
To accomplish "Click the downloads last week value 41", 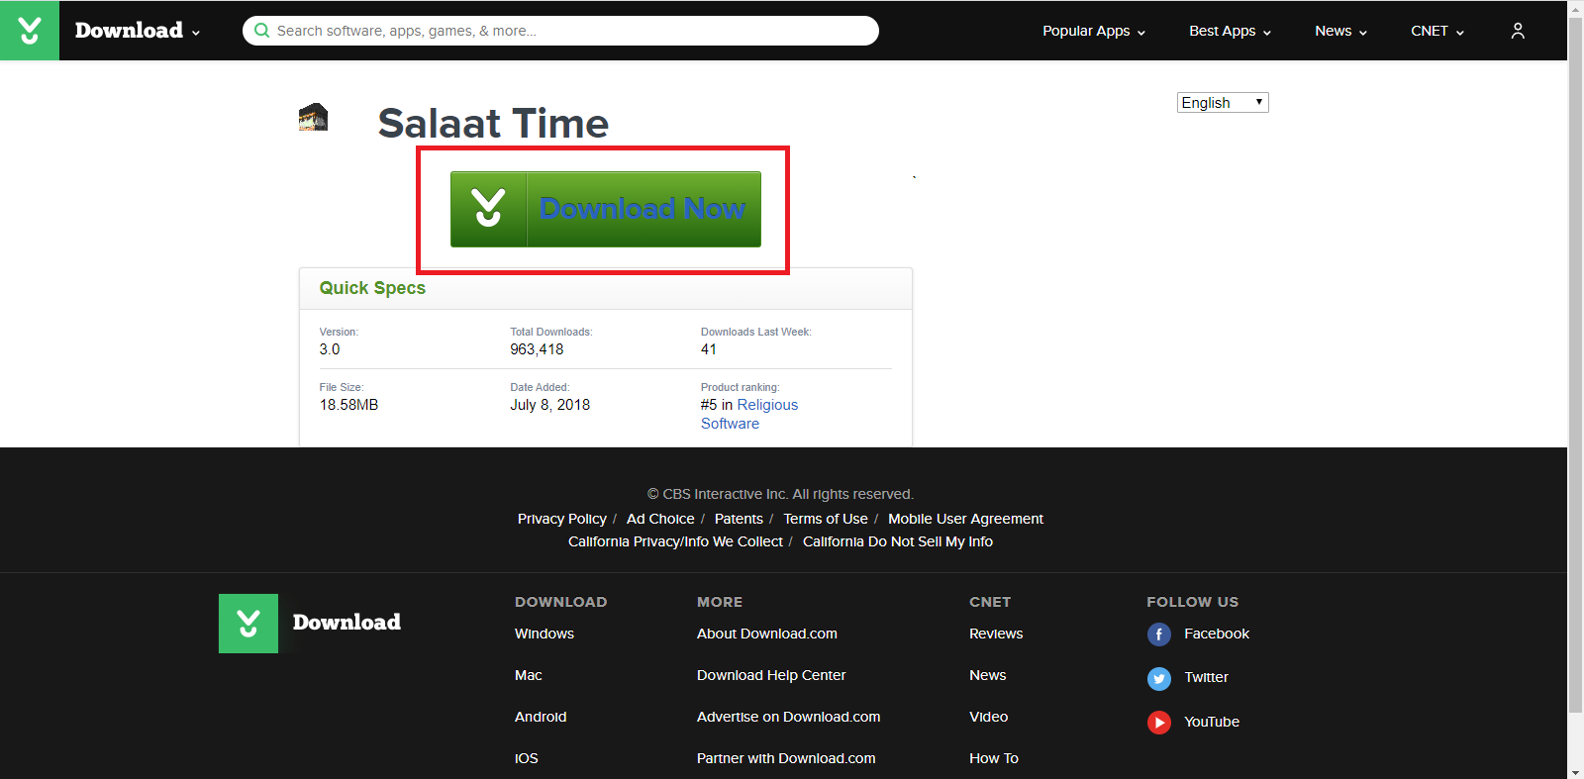I will pos(709,349).
